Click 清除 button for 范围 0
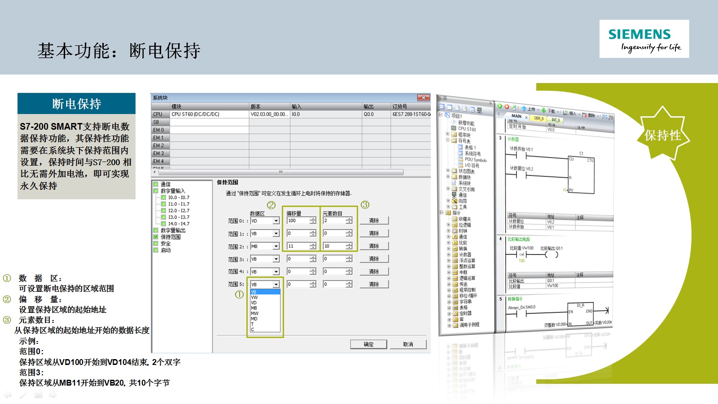718x404 pixels. click(374, 220)
